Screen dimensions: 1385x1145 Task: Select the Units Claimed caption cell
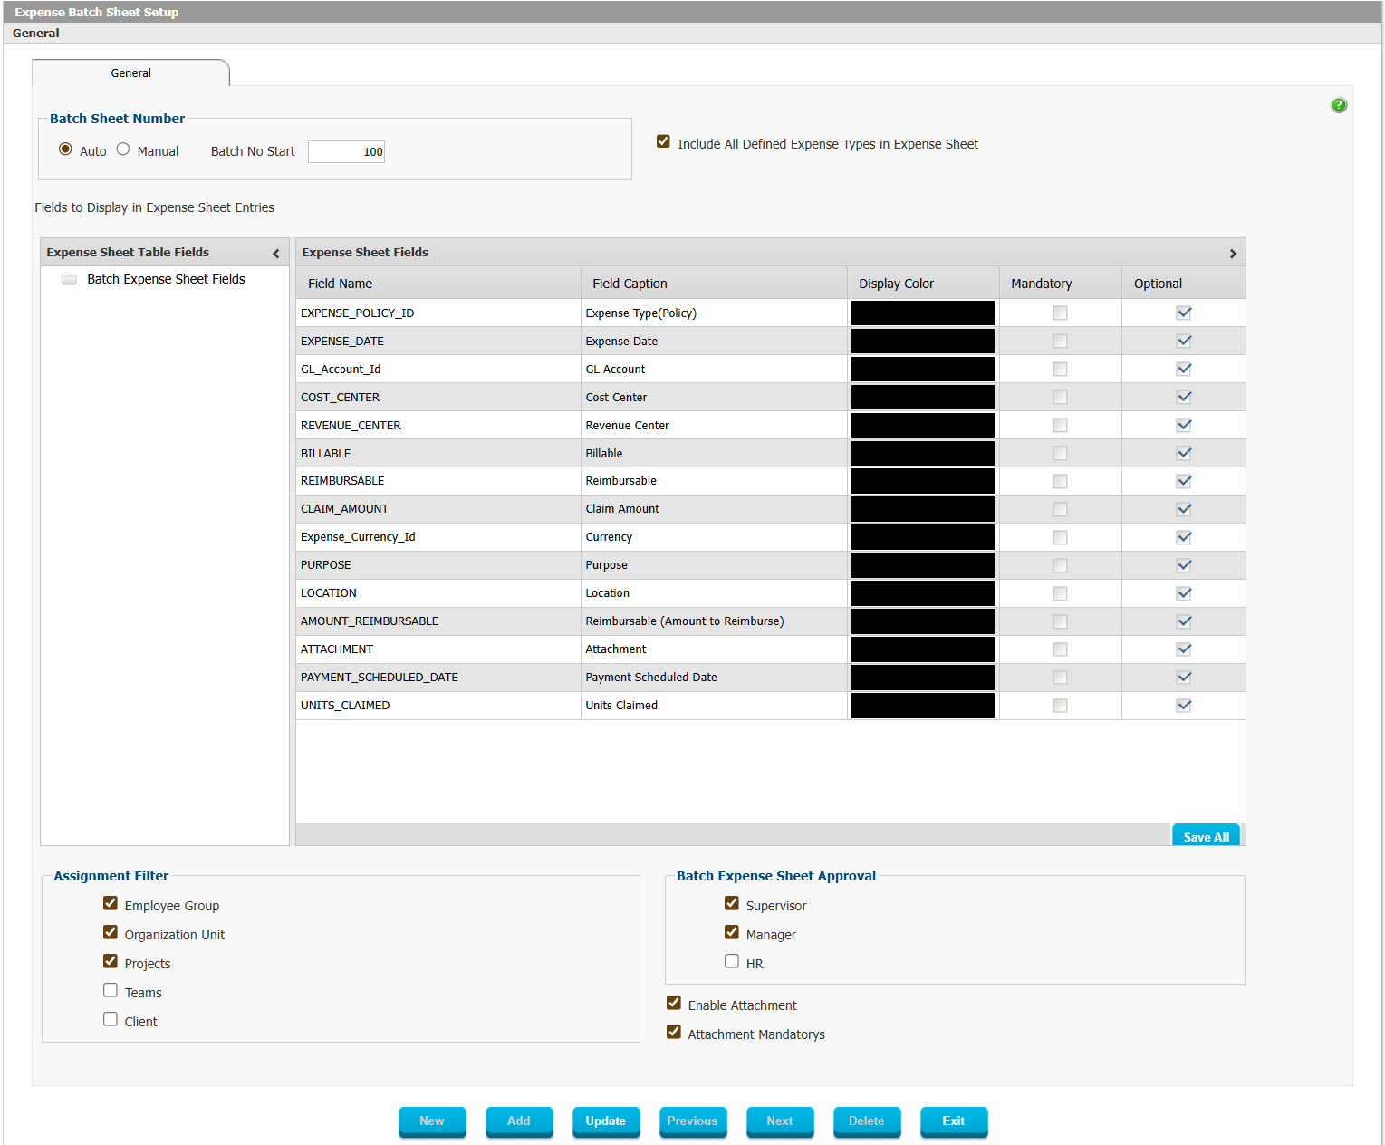pyautogui.click(x=714, y=706)
